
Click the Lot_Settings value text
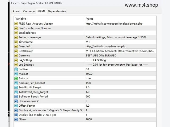tap(117, 65)
